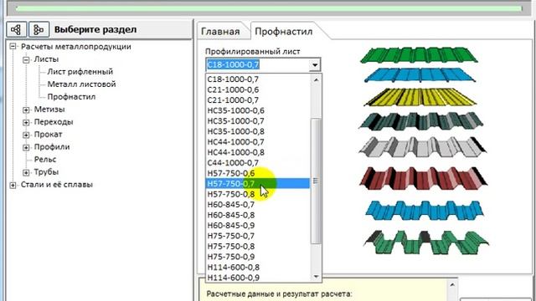Click the Профилированный лист selected-value field
Screen dimensions: 536x301
click(258, 64)
